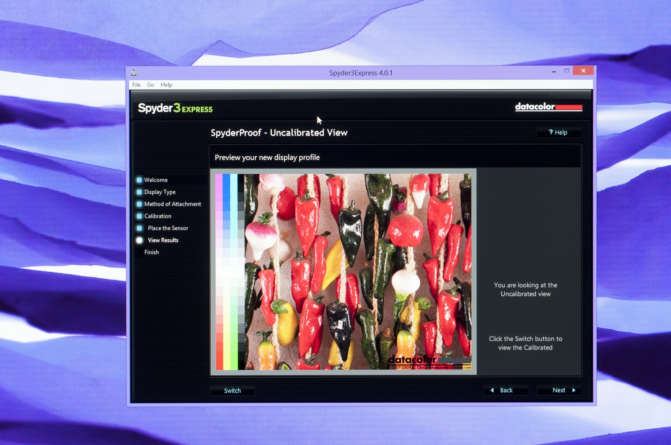Select the Finish step
The image size is (671, 445).
tap(151, 252)
